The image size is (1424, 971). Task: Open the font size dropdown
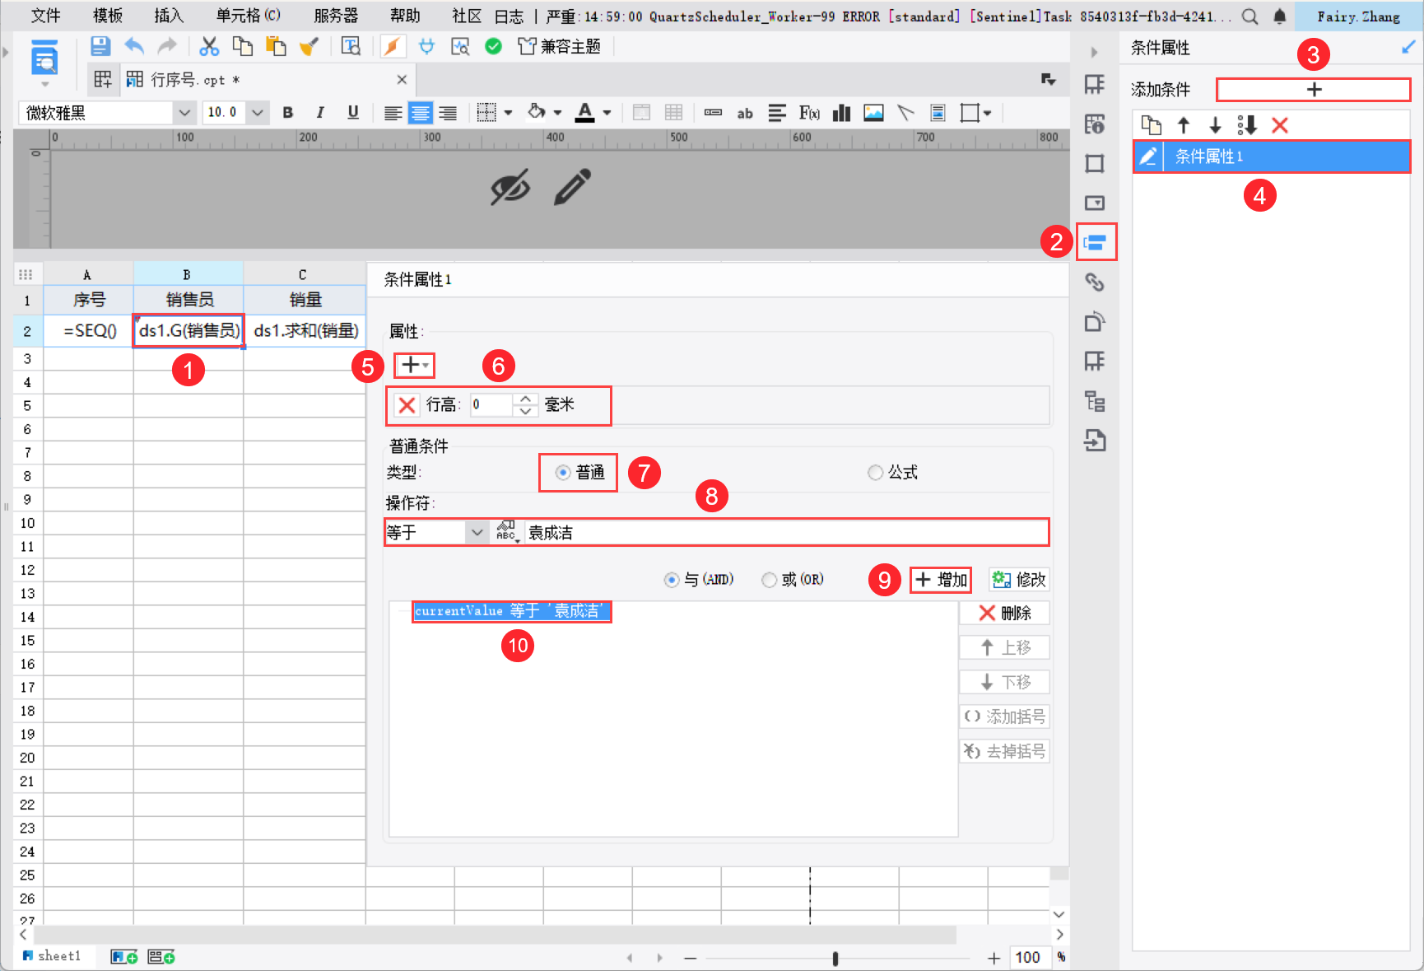pos(258,113)
